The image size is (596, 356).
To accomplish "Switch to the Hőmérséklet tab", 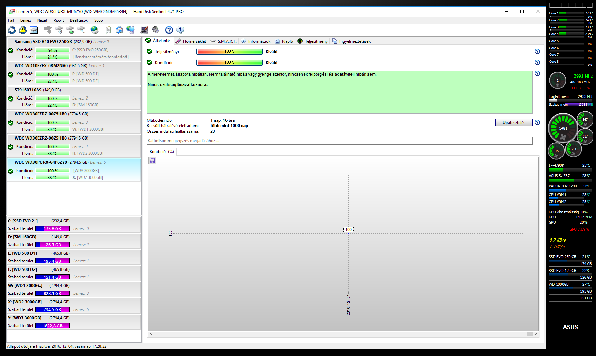I will point(191,41).
